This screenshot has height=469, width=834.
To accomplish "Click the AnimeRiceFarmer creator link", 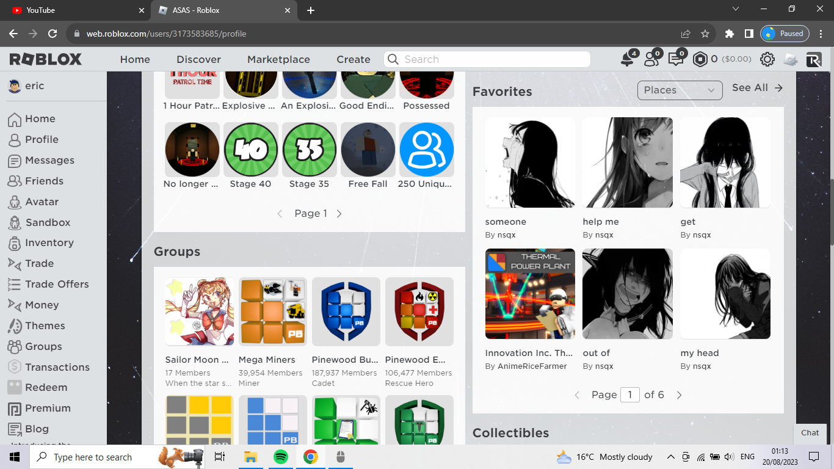I will pyautogui.click(x=532, y=366).
